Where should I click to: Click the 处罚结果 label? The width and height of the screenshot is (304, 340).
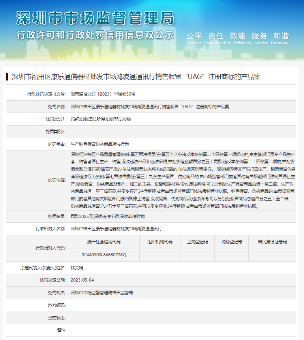pos(56,216)
